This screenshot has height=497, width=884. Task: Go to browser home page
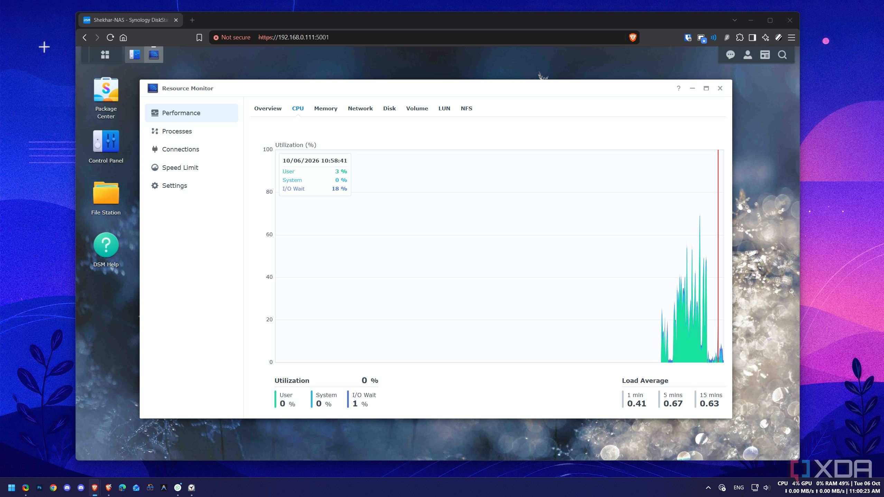pyautogui.click(x=123, y=37)
